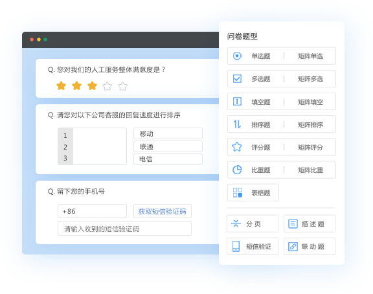Rate four stars in satisfaction question
This screenshot has width=373, height=294.
pyautogui.click(x=107, y=86)
